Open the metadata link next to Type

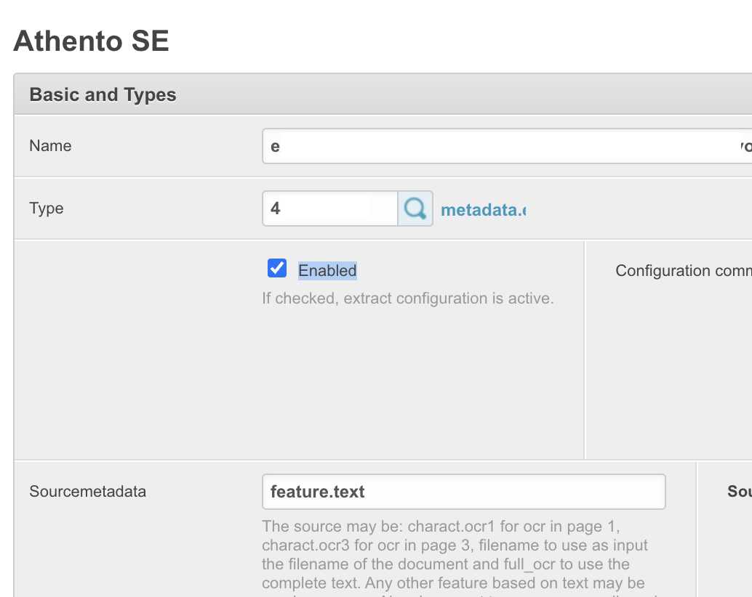point(483,210)
